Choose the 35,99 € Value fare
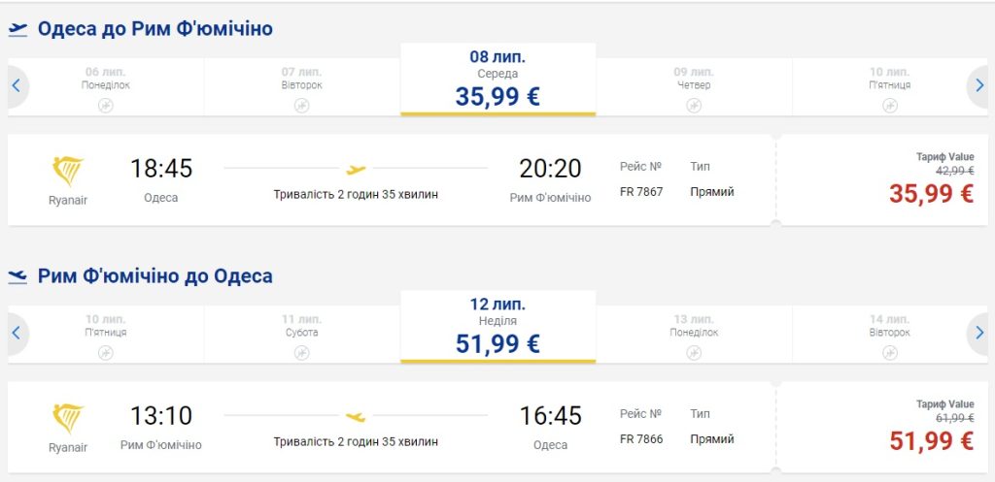This screenshot has height=482, width=995. [x=930, y=193]
